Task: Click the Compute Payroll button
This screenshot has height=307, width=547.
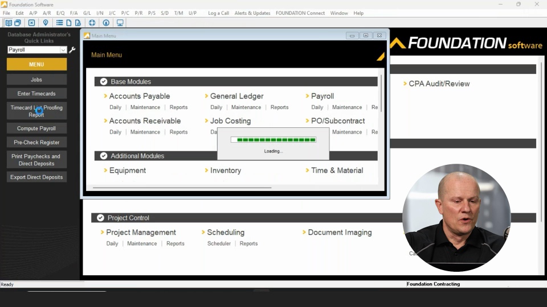Action: 36,128
